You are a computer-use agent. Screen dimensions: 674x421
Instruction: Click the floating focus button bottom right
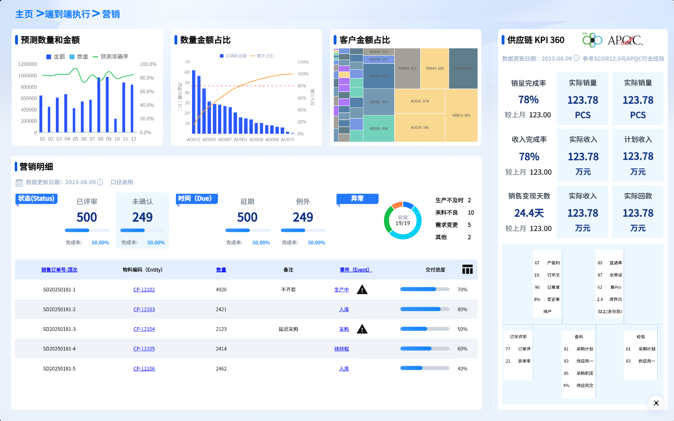pyautogui.click(x=656, y=403)
